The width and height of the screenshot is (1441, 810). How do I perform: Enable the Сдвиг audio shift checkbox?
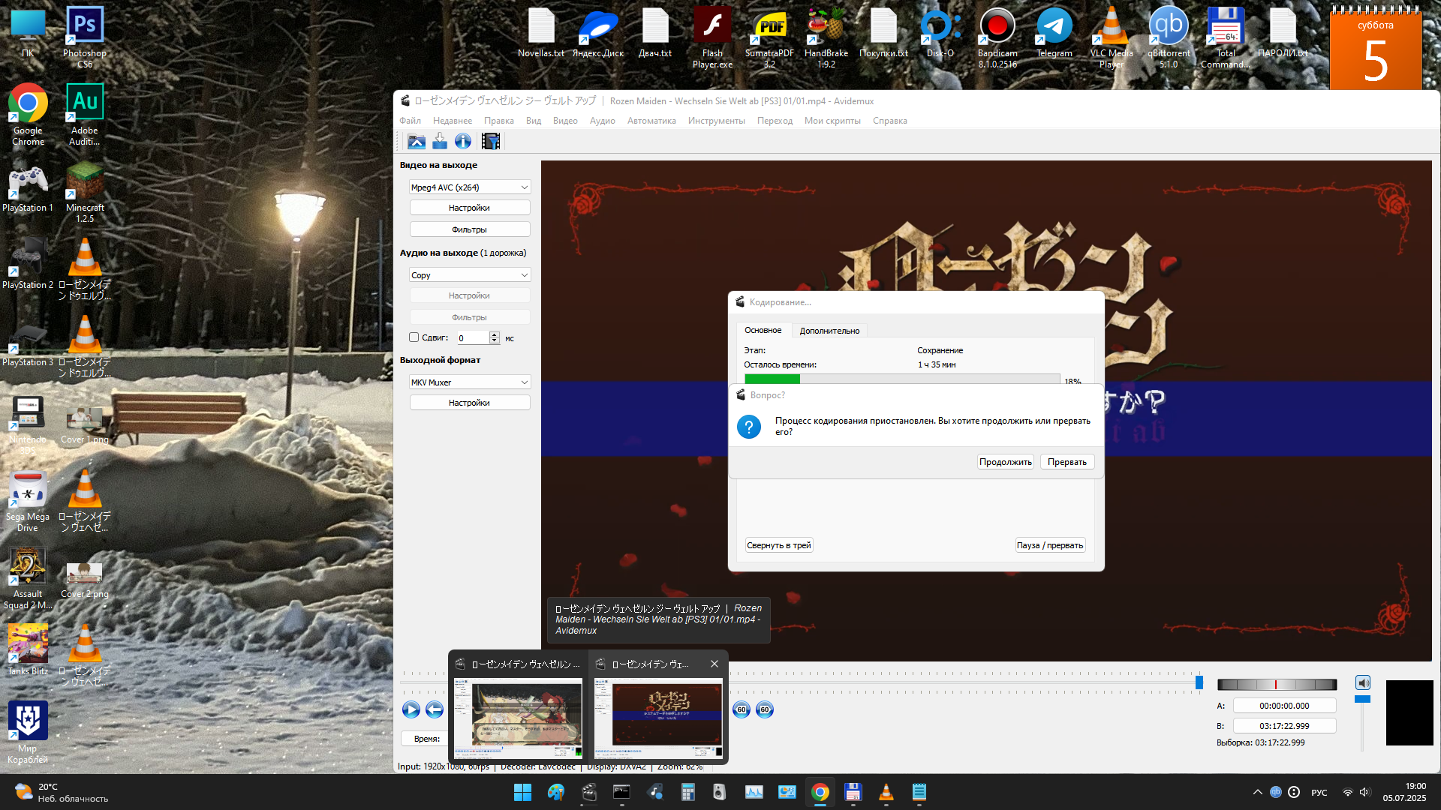[x=414, y=337]
